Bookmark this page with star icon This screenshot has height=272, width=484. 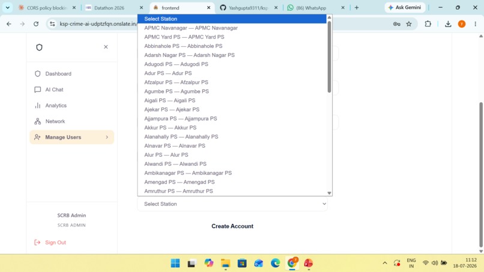click(x=409, y=24)
